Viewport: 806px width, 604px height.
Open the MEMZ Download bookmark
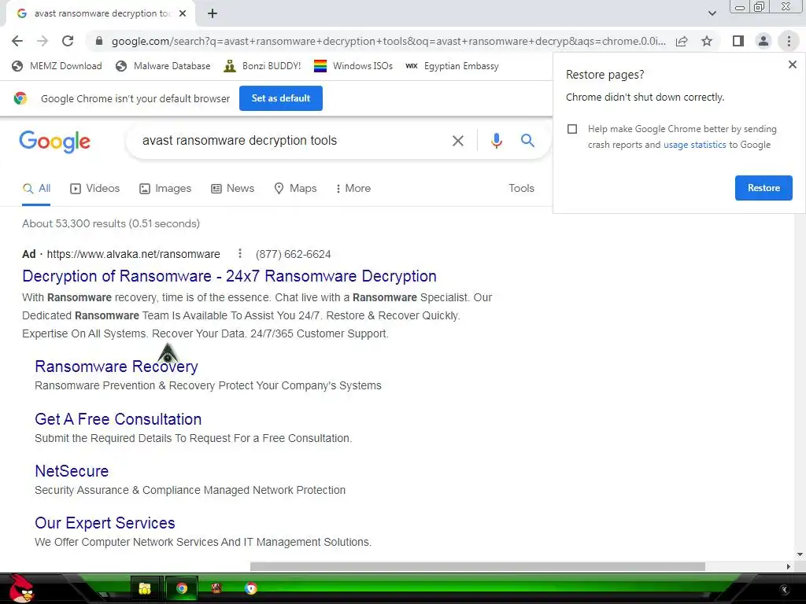click(x=57, y=66)
